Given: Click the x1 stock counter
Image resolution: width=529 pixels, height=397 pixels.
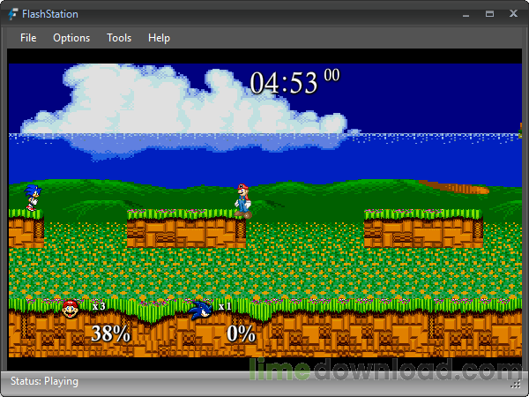Looking at the screenshot, I should 225,306.
